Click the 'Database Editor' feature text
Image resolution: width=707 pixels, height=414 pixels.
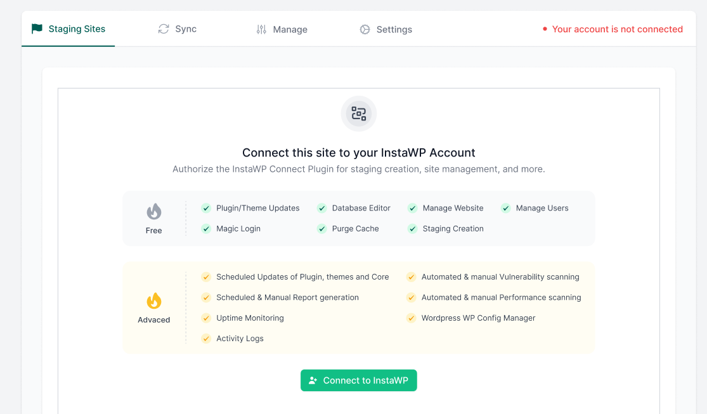click(x=361, y=208)
